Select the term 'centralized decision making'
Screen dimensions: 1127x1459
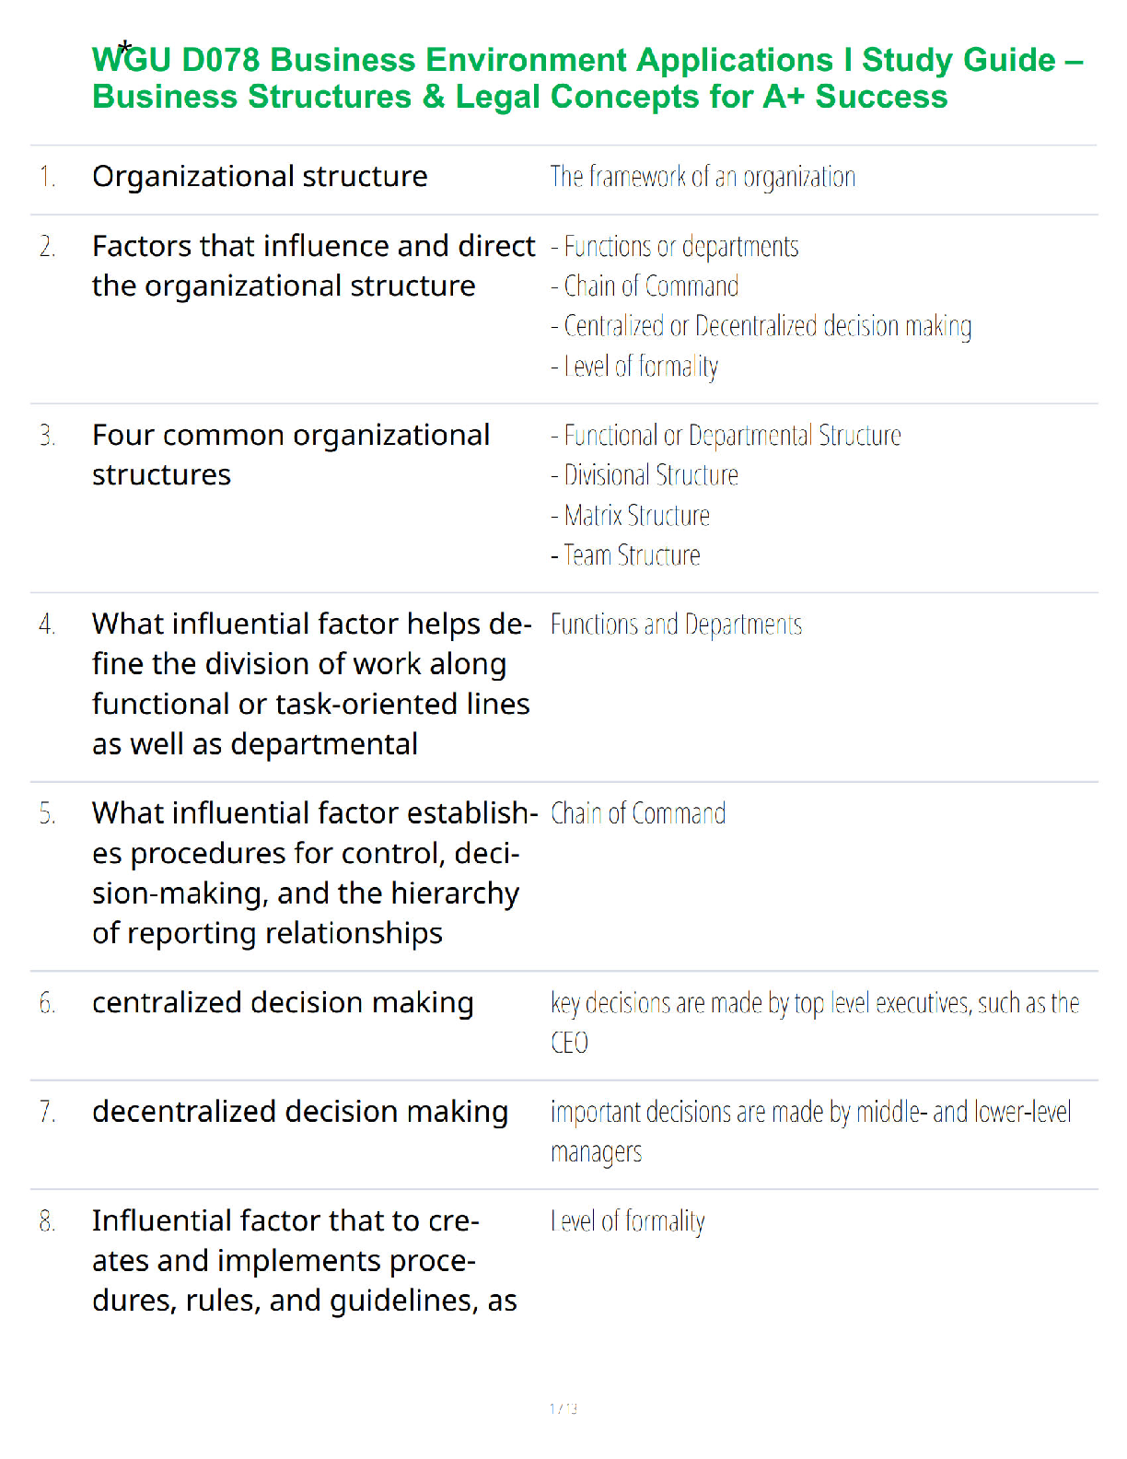(283, 1003)
